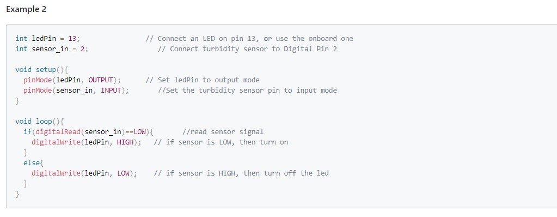Viewport: 557px width, 217px height.
Task: Click the comment about onboard LED pin 13
Action: click(x=250, y=38)
